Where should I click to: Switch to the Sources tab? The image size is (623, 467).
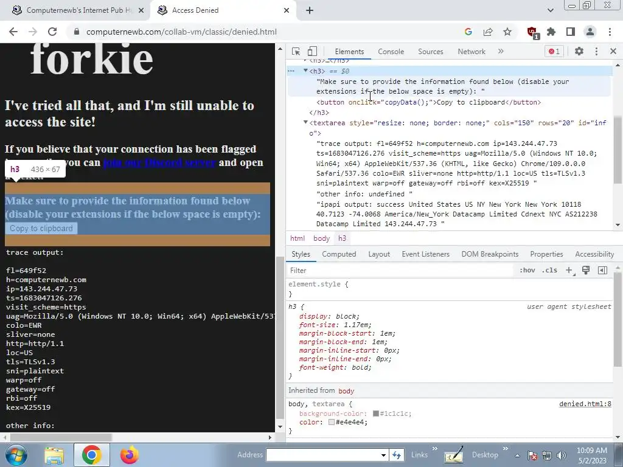click(430, 52)
